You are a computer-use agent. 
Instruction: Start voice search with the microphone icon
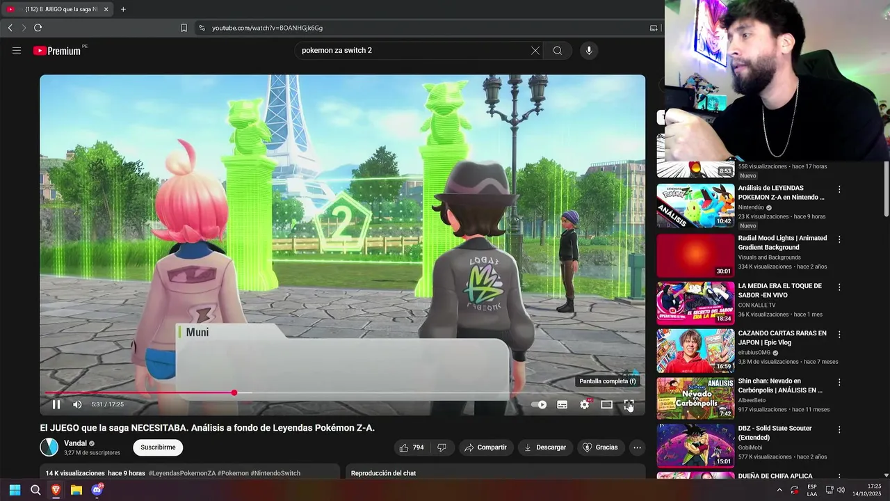589,50
